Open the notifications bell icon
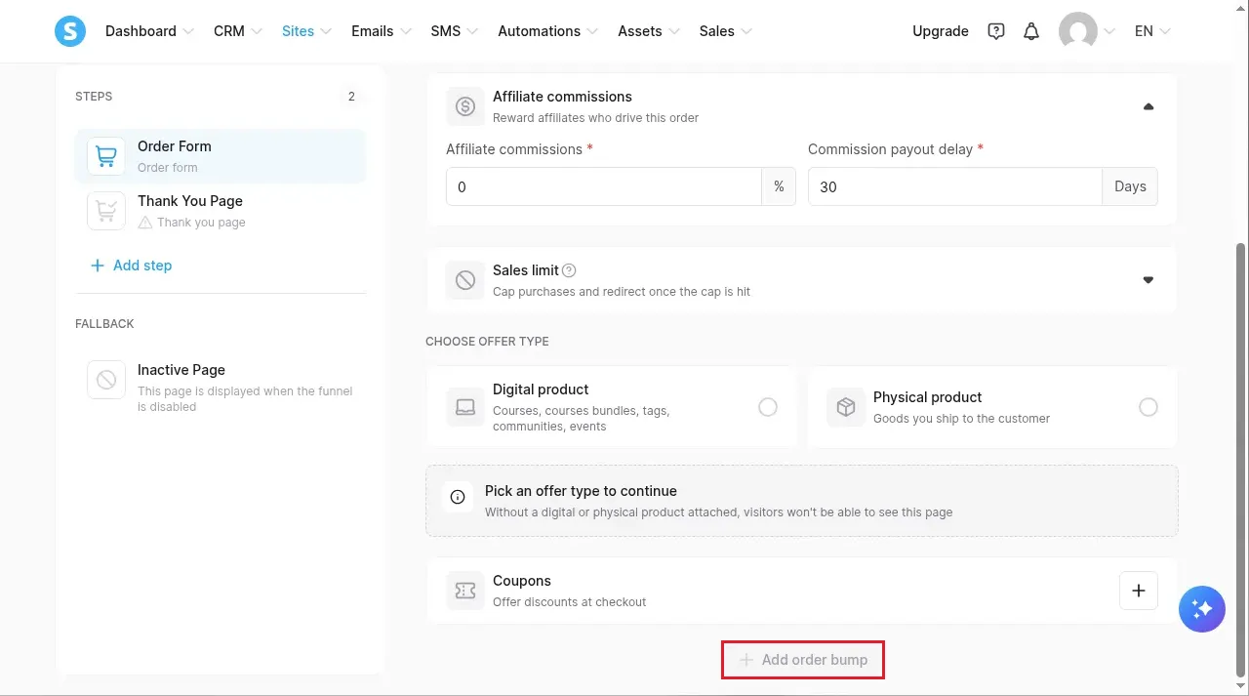Viewport: 1249px width, 696px height. [x=1031, y=31]
